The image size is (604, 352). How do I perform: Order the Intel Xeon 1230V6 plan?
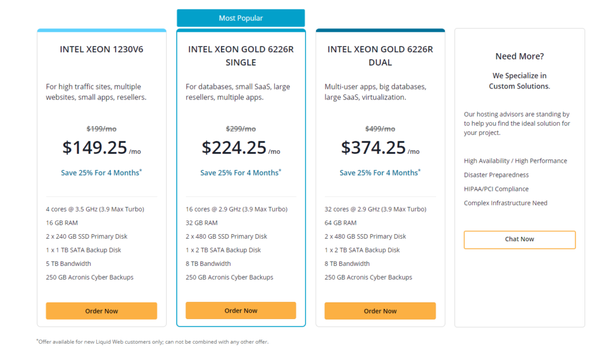tap(101, 311)
